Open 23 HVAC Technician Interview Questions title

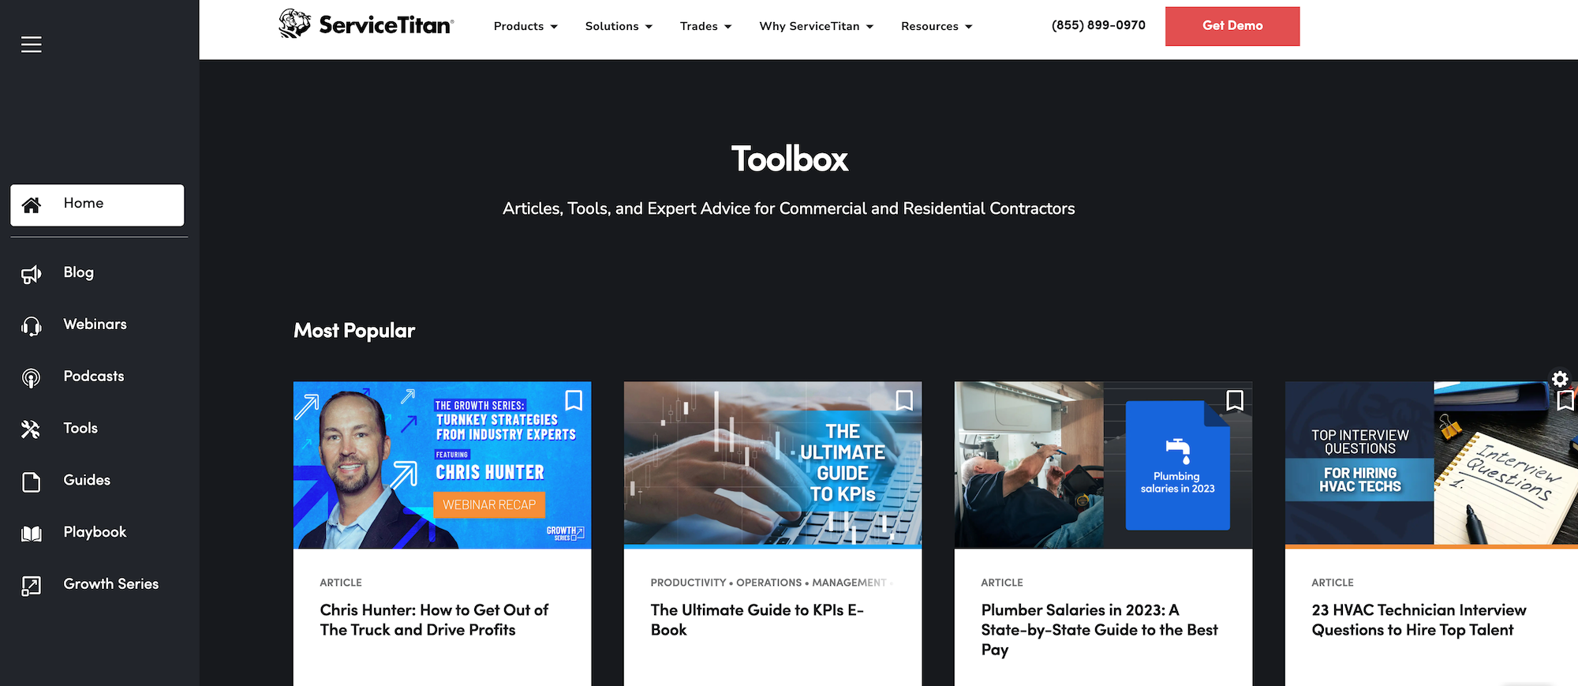pyautogui.click(x=1419, y=620)
